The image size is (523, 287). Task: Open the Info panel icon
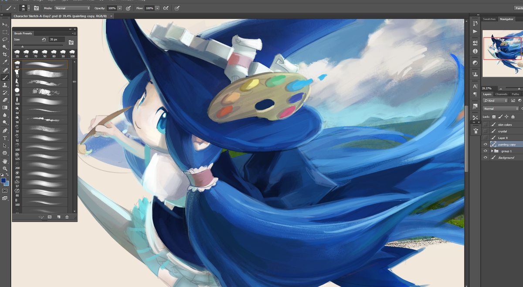click(x=475, y=51)
